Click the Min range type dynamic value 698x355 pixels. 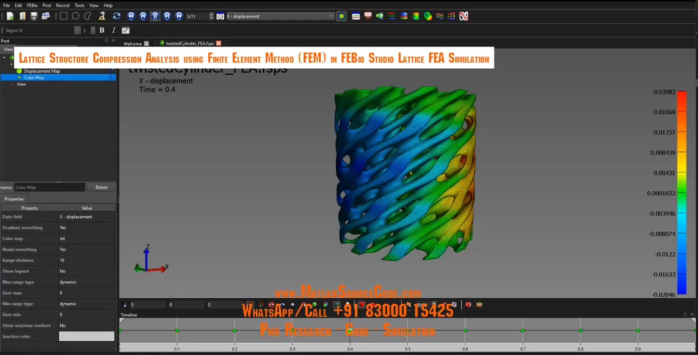click(x=87, y=304)
